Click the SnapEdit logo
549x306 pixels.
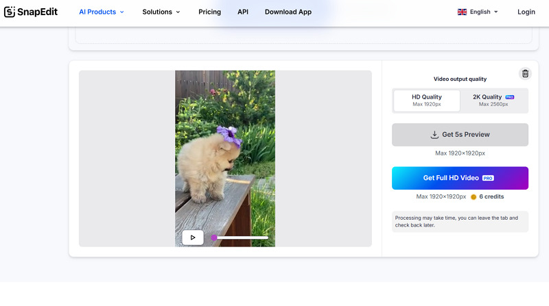point(31,12)
